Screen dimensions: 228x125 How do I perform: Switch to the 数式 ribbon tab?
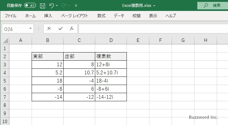coord(101,16)
